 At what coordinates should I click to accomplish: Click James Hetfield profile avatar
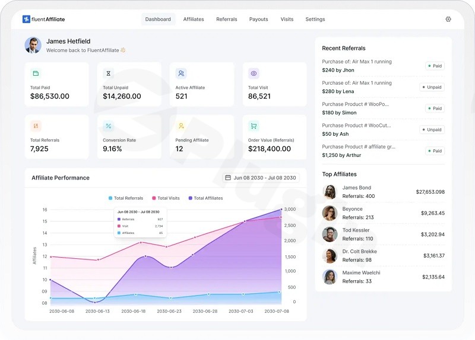33,46
